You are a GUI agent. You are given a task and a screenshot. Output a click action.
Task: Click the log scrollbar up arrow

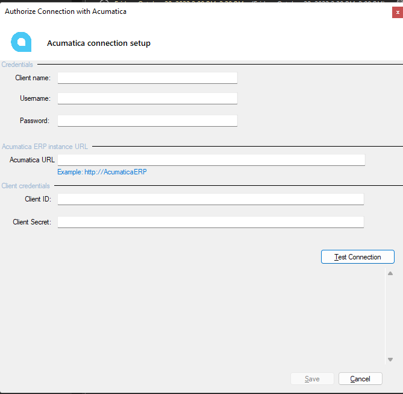[390, 273]
